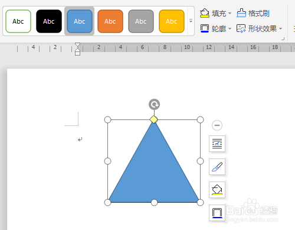The width and height of the screenshot is (295, 230).
Task: Open Shape Effects (形状效果) icon
Action: pyautogui.click(x=241, y=28)
